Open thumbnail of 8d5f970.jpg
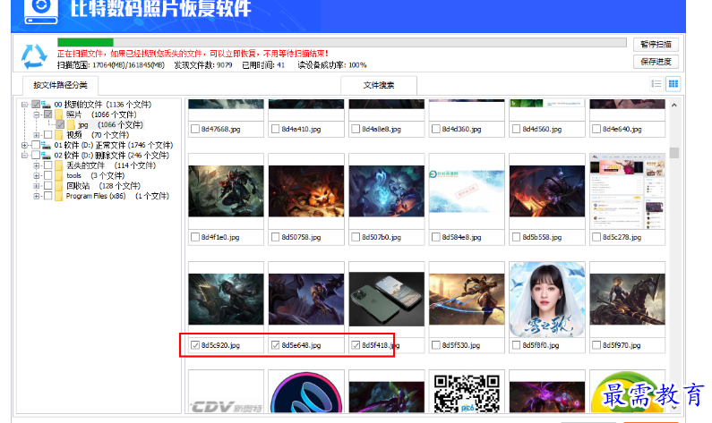This screenshot has height=423, width=712. (x=627, y=300)
